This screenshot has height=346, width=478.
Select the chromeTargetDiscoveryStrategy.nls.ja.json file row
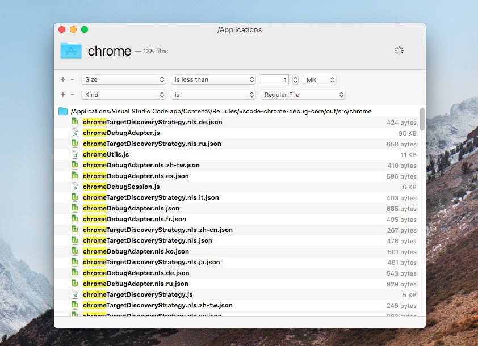pyautogui.click(x=151, y=262)
